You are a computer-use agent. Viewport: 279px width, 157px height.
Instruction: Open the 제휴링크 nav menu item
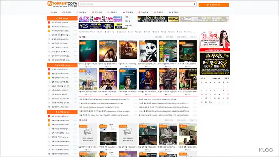[x=159, y=13]
